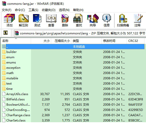The height and width of the screenshot is (127, 146).
Task: Click the archive icon in address bar
Action: (x=17, y=33)
